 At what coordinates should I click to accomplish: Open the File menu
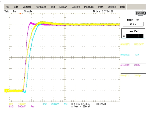(x=8, y=7)
